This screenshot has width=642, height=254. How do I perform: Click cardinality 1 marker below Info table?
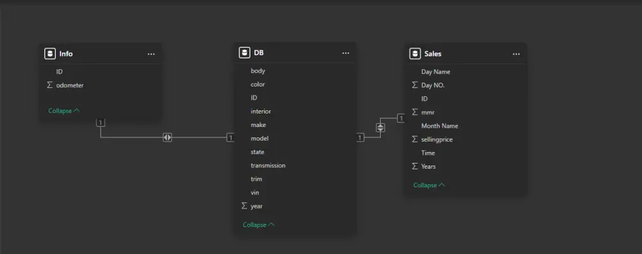(101, 123)
